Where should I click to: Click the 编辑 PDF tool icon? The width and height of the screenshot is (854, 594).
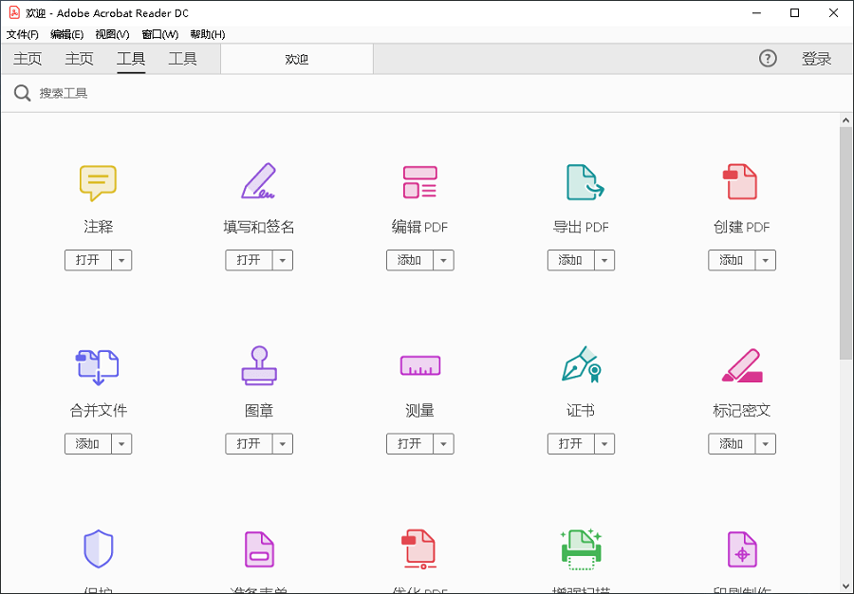[419, 182]
